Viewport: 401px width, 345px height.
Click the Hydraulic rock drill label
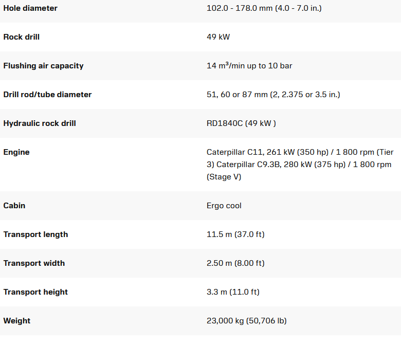tap(40, 123)
